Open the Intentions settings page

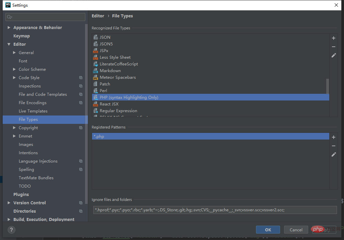click(28, 153)
